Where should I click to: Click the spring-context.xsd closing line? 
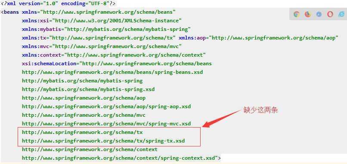[121, 158]
